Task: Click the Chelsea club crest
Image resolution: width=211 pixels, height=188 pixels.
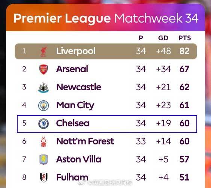Action: (x=44, y=124)
